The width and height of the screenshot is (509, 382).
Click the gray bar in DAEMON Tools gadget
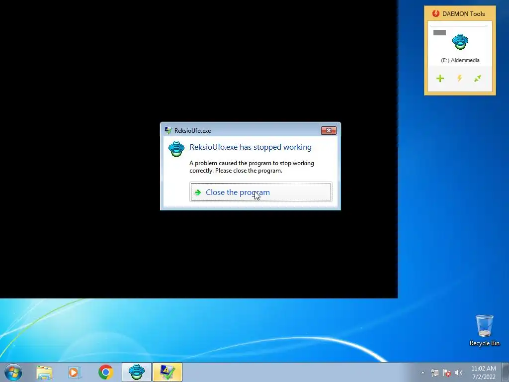point(439,32)
